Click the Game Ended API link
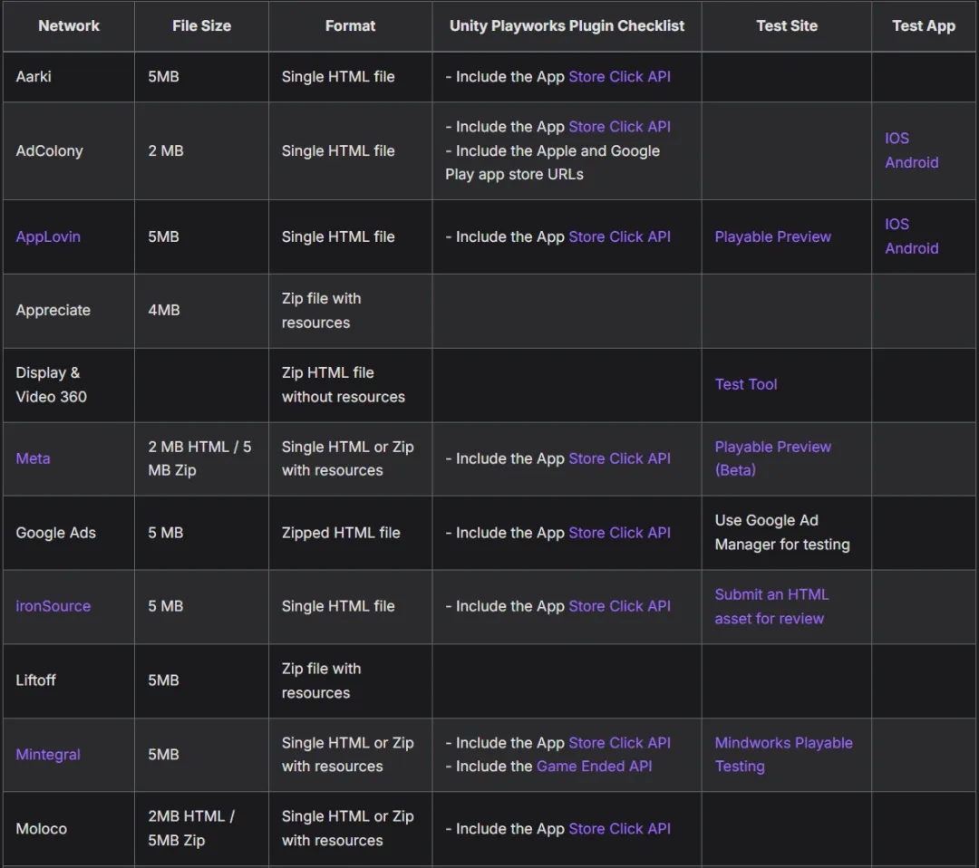The image size is (979, 868). pyautogui.click(x=594, y=766)
